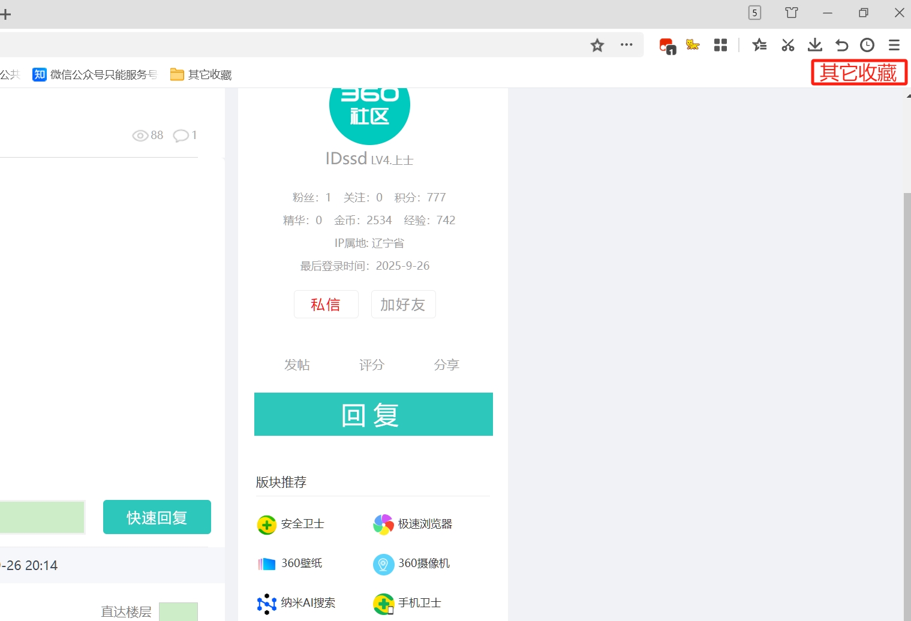Click the page vertical scrollbar thumb

[907, 406]
